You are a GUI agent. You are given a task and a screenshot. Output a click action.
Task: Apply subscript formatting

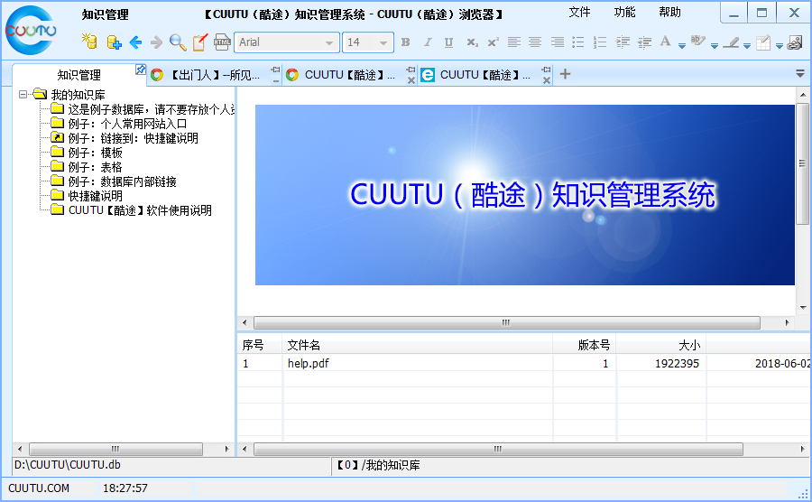472,42
